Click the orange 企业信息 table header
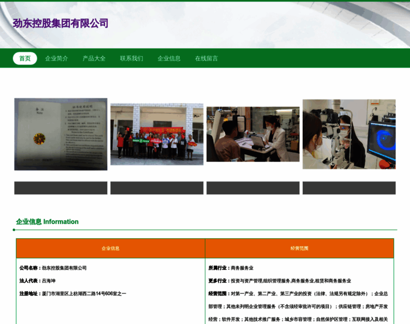Image resolution: width=410 pixels, height=324 pixels. pyautogui.click(x=111, y=248)
